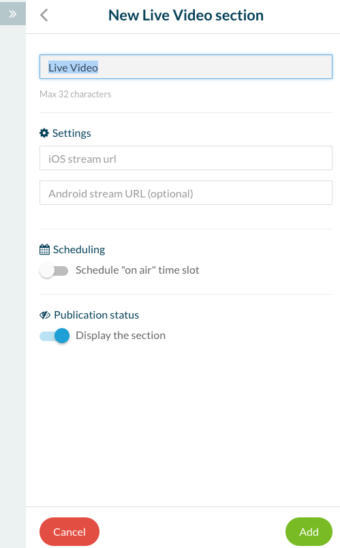Click the "Max 32 characters" hint text
Screen dimensions: 340x548
point(75,94)
